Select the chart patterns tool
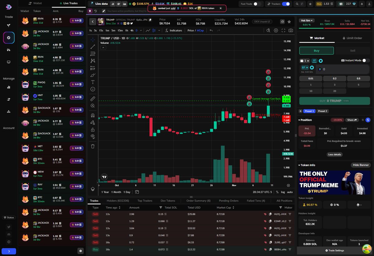This screenshot has width=374, height=256. pos(93,61)
